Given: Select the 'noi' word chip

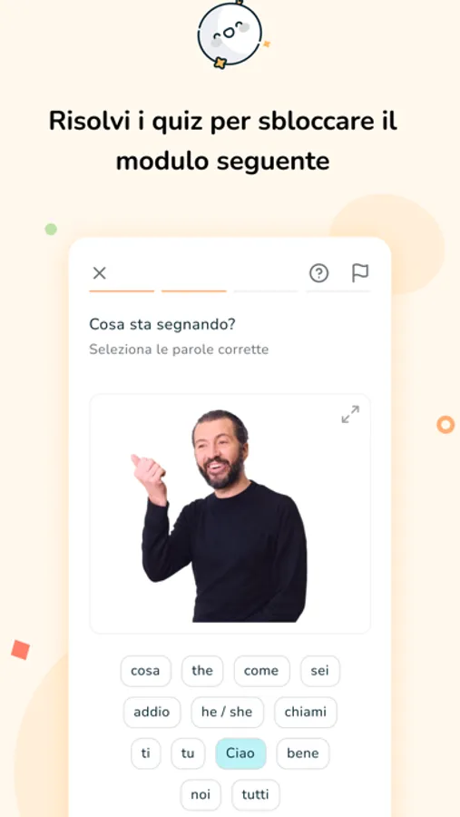Looking at the screenshot, I should [x=201, y=794].
